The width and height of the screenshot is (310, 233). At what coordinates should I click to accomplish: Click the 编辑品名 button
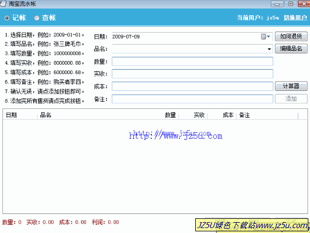[x=291, y=48]
